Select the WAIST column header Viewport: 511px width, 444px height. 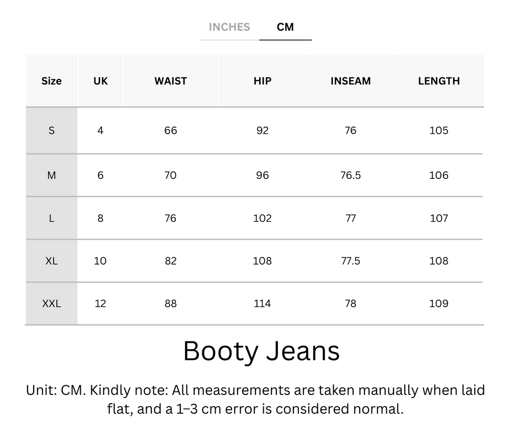[x=171, y=81]
